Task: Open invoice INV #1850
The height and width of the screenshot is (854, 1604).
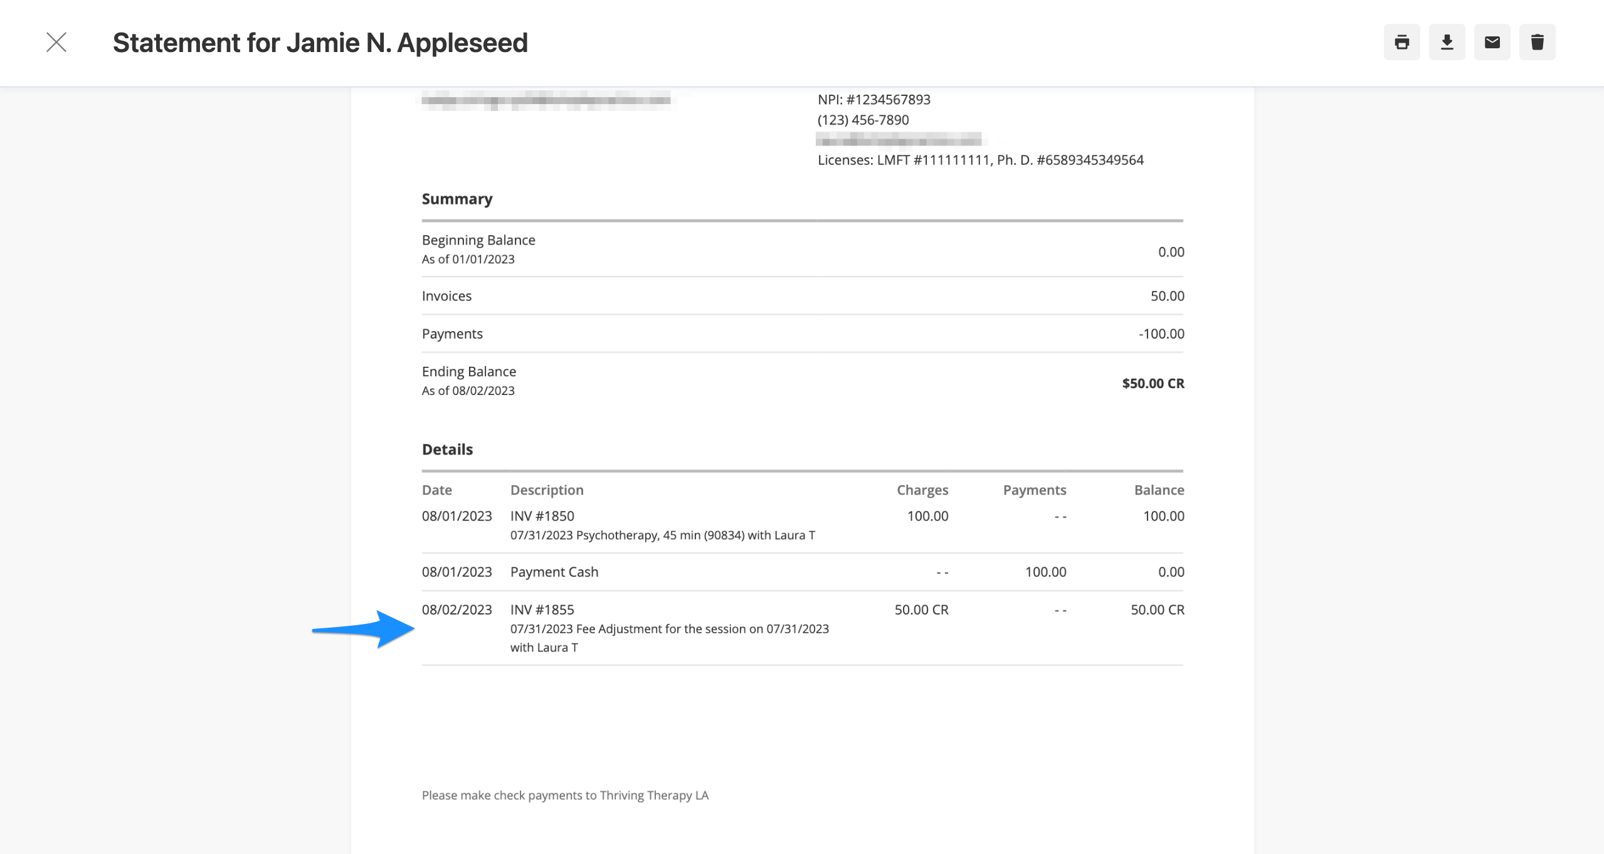Action: [542, 515]
